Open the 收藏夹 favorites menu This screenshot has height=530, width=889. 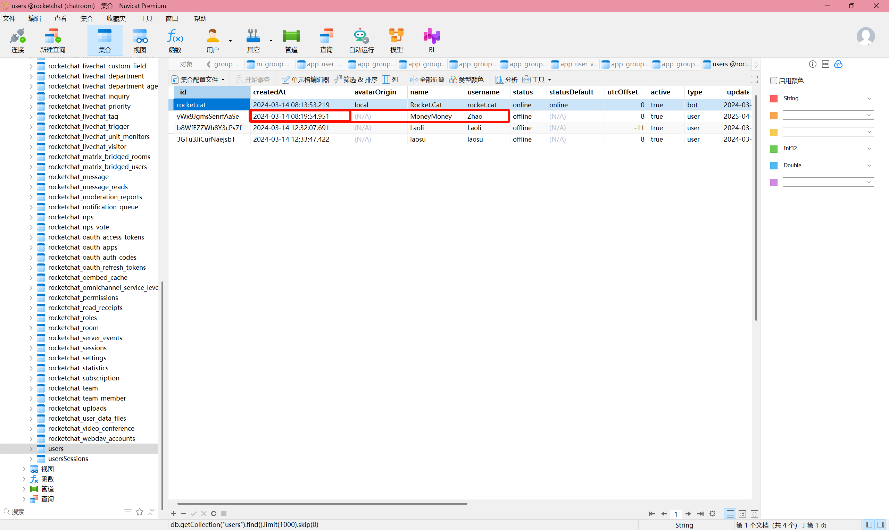[x=116, y=19]
